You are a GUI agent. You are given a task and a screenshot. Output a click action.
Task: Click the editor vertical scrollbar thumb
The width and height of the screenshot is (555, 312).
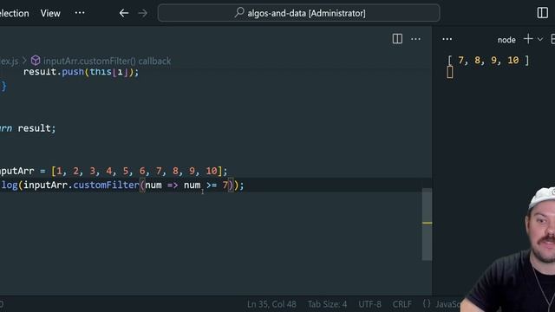click(x=427, y=224)
